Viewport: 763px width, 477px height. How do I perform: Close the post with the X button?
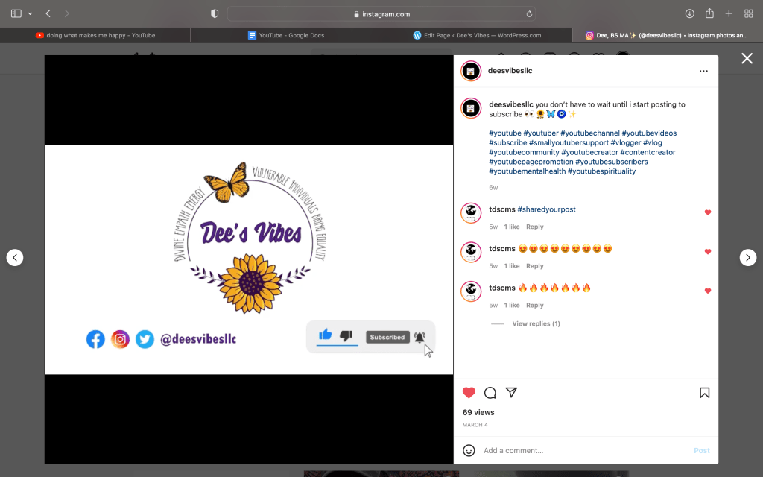pos(747,59)
